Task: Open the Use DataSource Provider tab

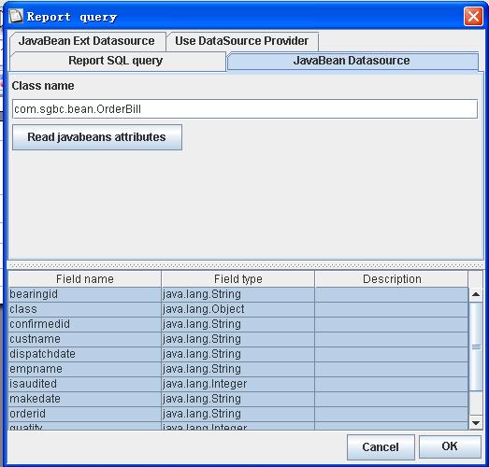Action: pyautogui.click(x=242, y=41)
